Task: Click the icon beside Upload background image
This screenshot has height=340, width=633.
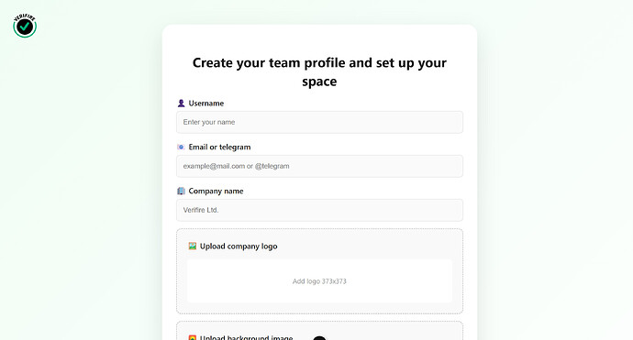Action: click(193, 337)
